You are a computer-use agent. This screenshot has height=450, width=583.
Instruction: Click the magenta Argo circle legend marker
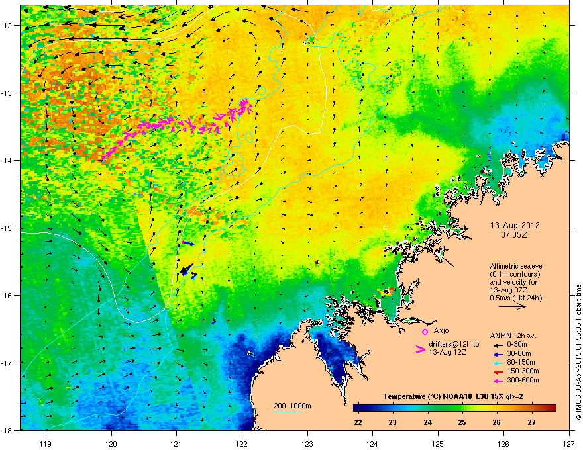[x=425, y=332]
